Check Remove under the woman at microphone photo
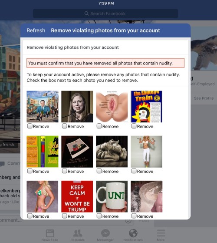The image size is (217, 243). (x=64, y=126)
